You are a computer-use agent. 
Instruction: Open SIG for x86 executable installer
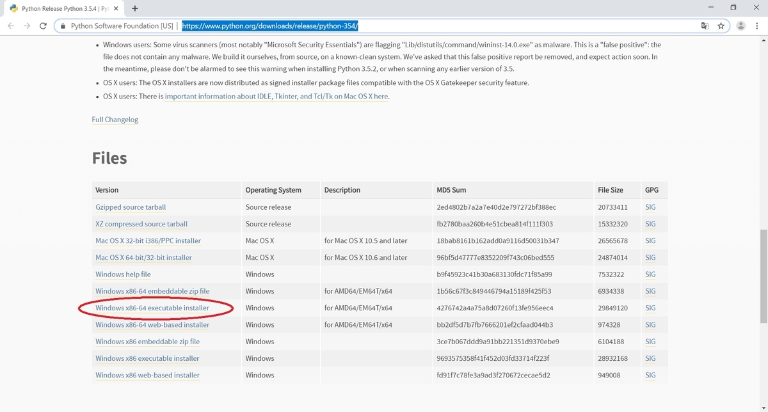pyautogui.click(x=650, y=358)
